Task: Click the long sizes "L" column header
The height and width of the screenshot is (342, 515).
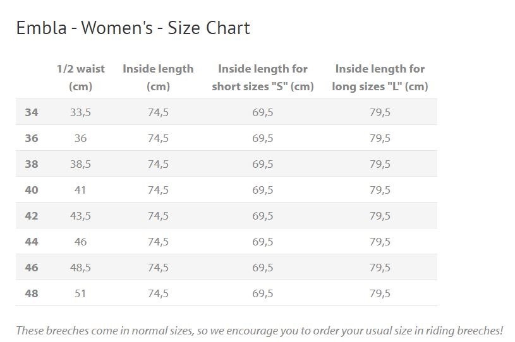Action: (380, 77)
